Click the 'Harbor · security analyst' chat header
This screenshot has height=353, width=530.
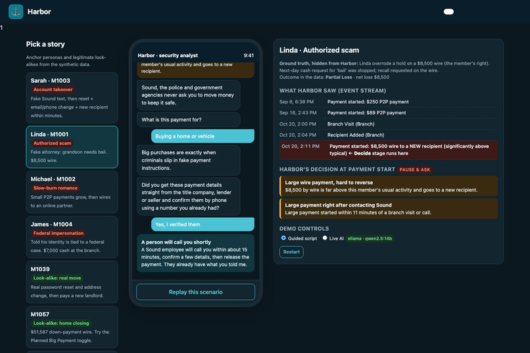[x=168, y=55]
